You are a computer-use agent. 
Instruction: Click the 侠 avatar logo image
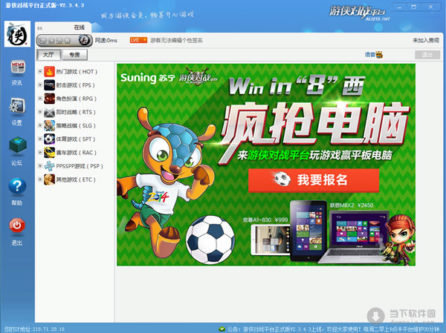tap(17, 34)
